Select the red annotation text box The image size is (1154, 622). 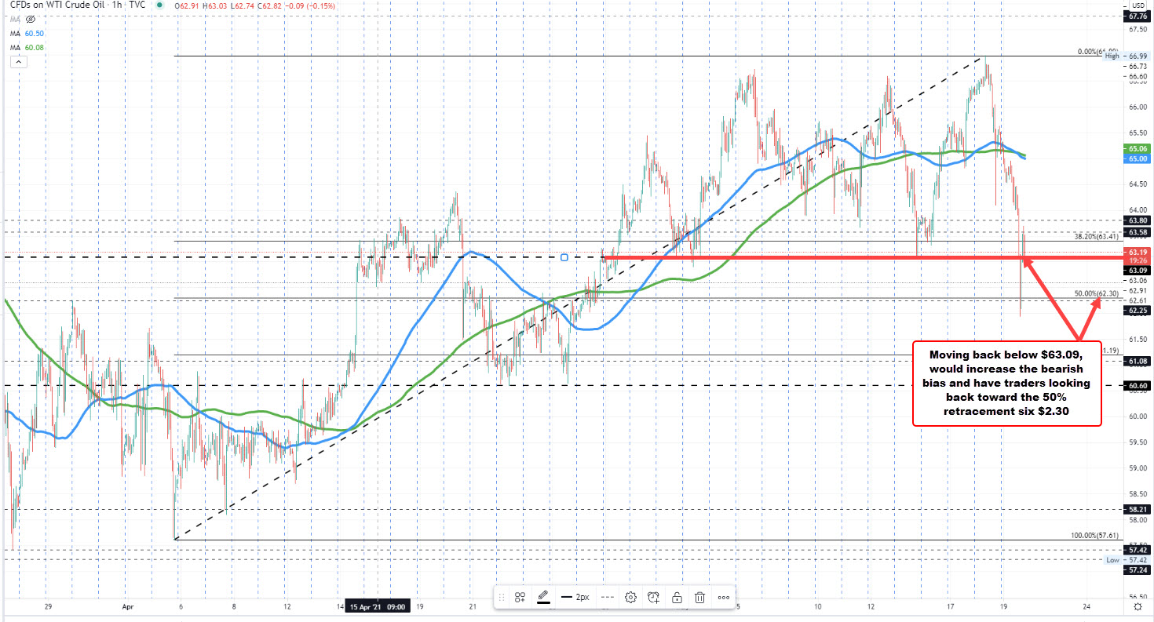[1006, 384]
